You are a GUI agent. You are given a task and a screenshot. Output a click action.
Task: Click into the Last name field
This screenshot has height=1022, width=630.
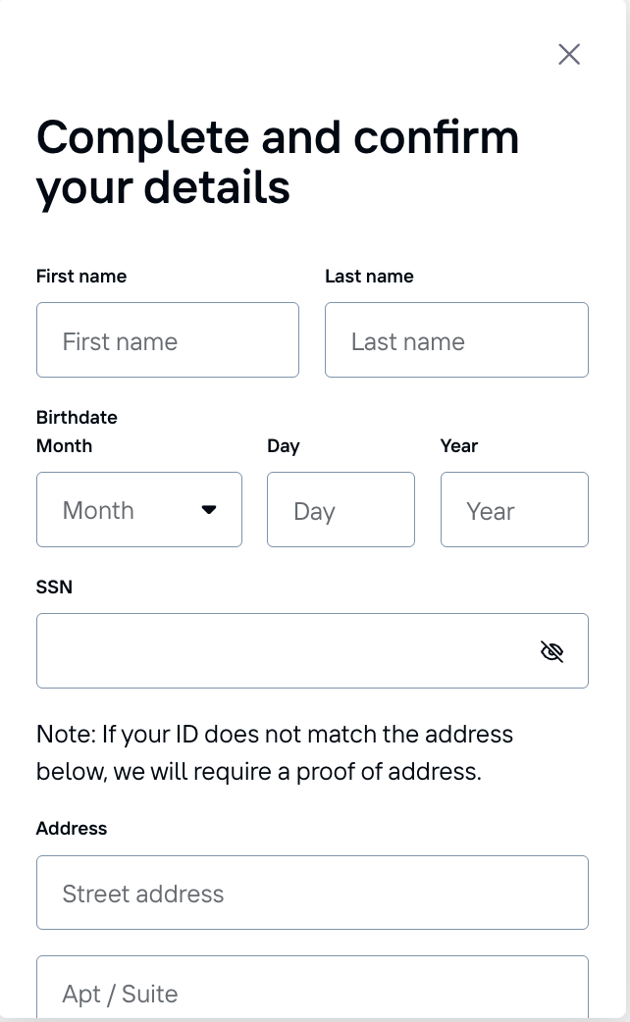click(456, 340)
